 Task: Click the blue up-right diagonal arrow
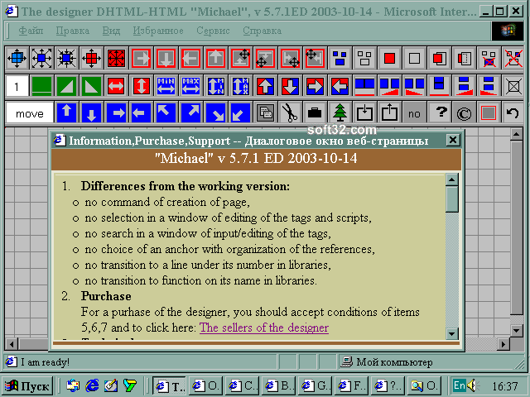coord(190,112)
